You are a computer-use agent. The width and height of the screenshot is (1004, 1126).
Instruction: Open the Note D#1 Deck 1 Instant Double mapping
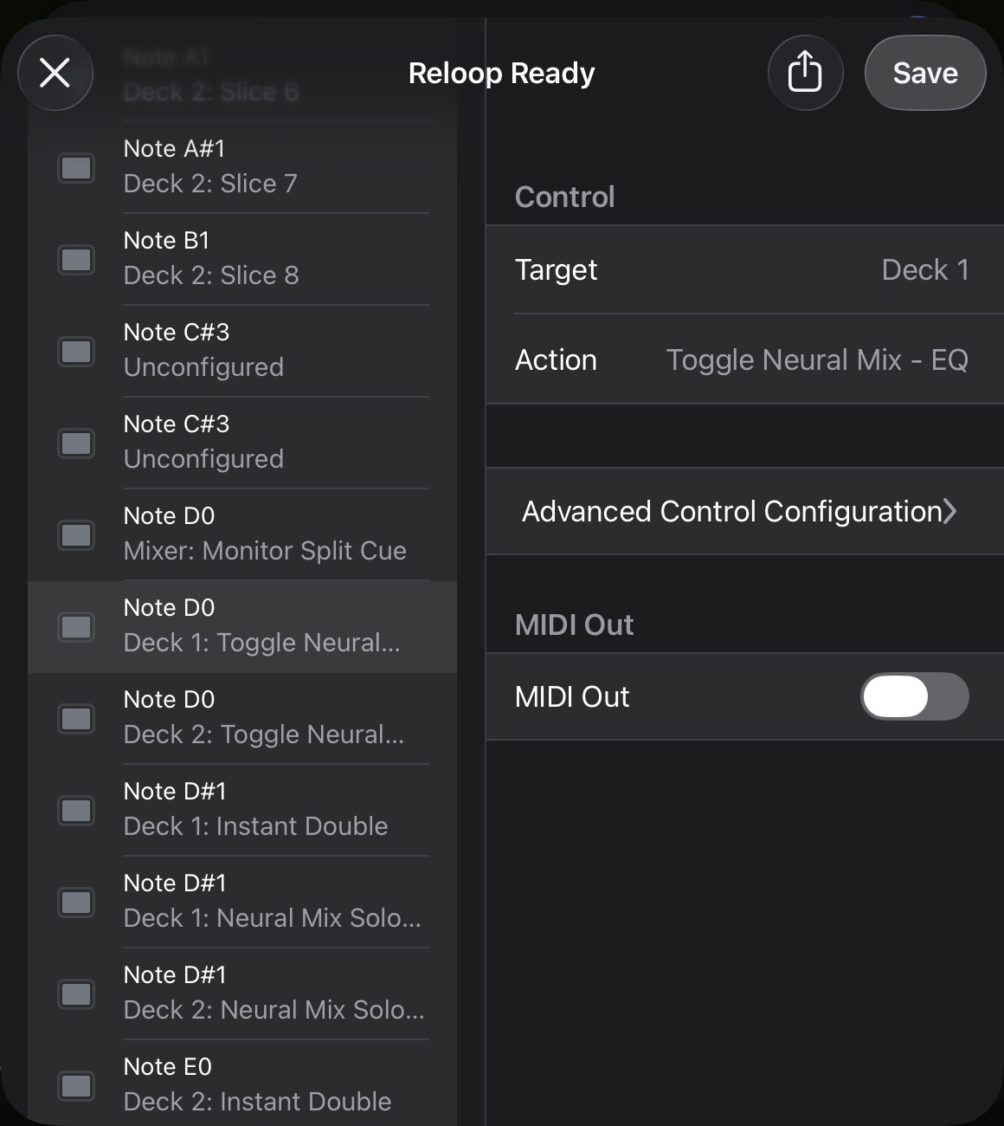[264, 809]
